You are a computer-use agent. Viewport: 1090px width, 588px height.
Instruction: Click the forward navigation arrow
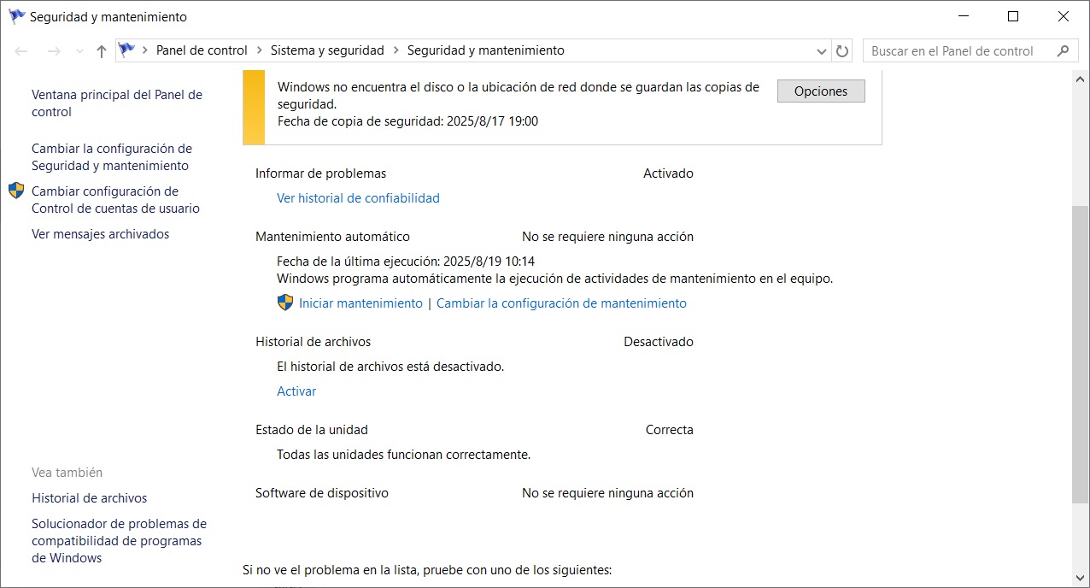54,51
